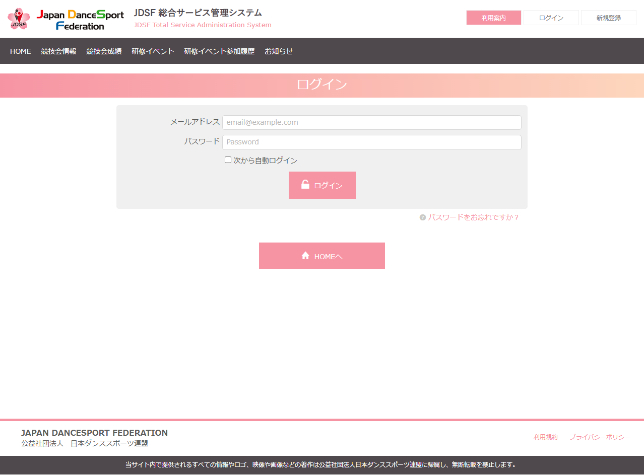Click the unlock padlock icon

click(305, 184)
